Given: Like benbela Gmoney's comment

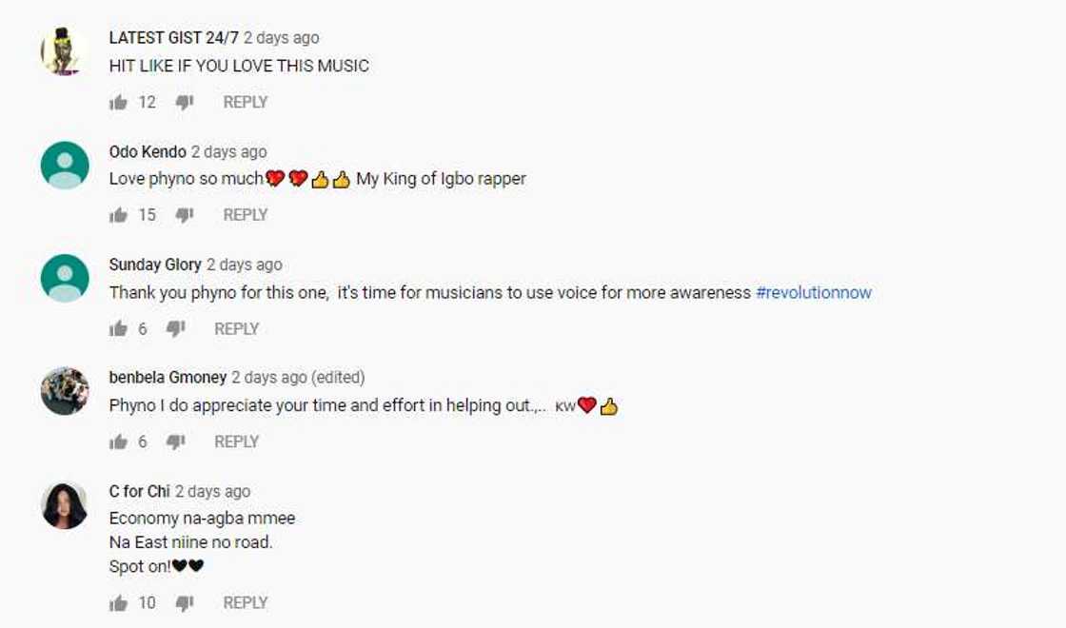Looking at the screenshot, I should pos(118,442).
